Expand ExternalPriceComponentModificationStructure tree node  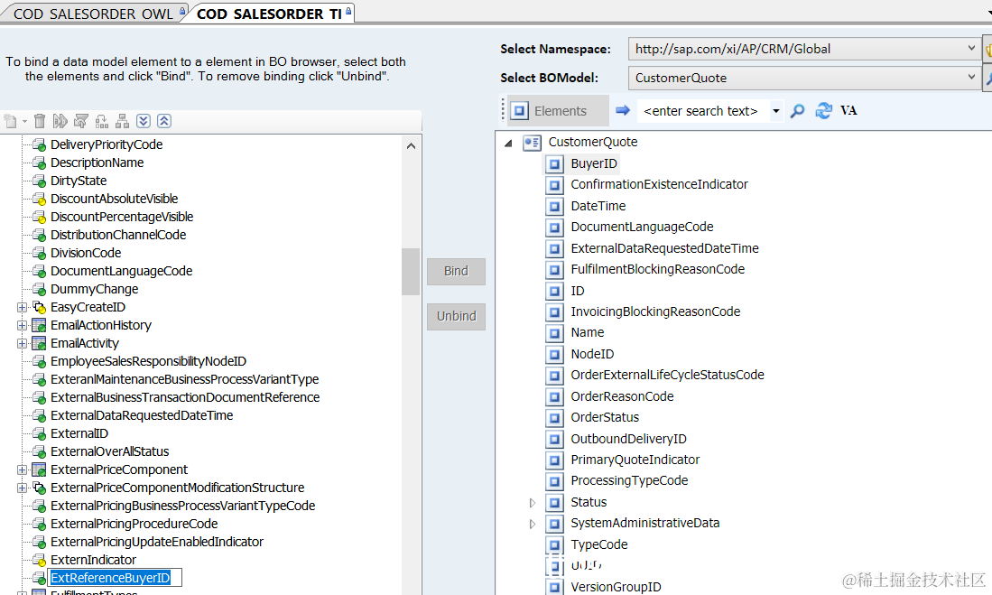coord(22,488)
